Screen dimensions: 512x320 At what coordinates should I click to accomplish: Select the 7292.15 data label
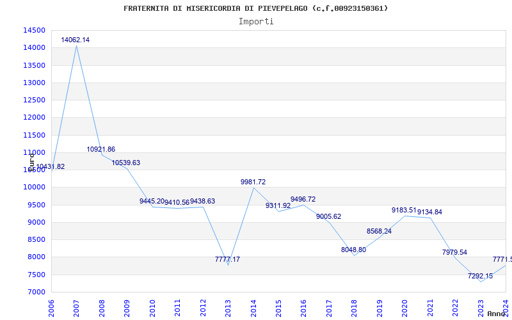click(x=481, y=276)
